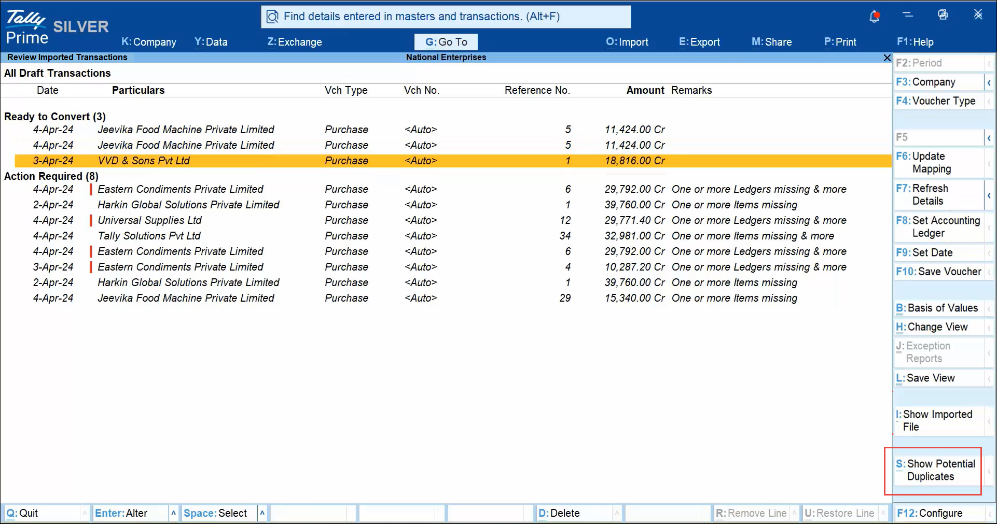Click F7:Refresh Details
997x524 pixels.
[938, 195]
